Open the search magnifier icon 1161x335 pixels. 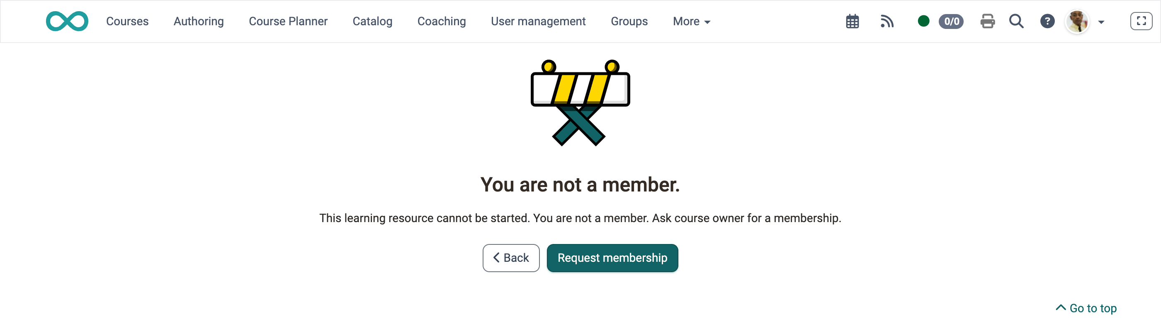coord(1016,21)
